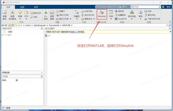173x111 pixels.
Task: Click Run and Time (运行并计时)
Action: coord(88,15)
